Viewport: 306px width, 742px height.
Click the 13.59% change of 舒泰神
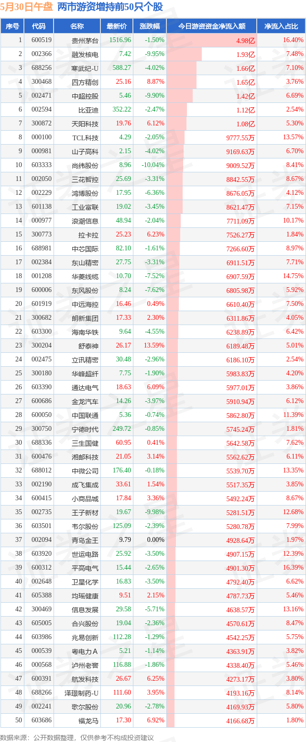coord(154,346)
